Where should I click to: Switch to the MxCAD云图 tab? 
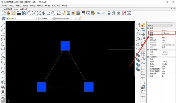(8, 9)
